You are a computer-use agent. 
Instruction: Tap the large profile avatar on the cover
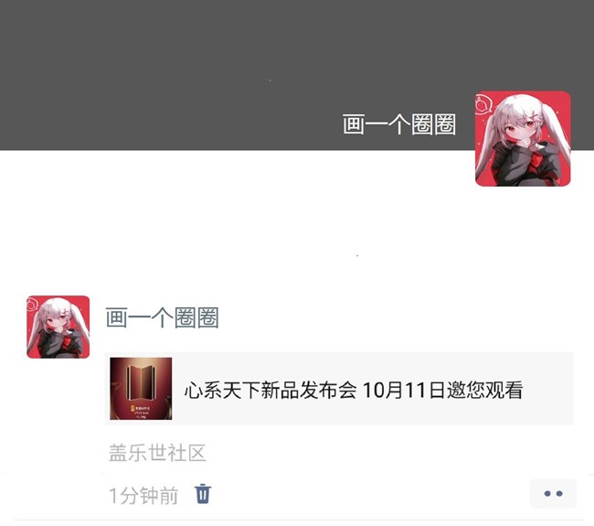[x=523, y=138]
